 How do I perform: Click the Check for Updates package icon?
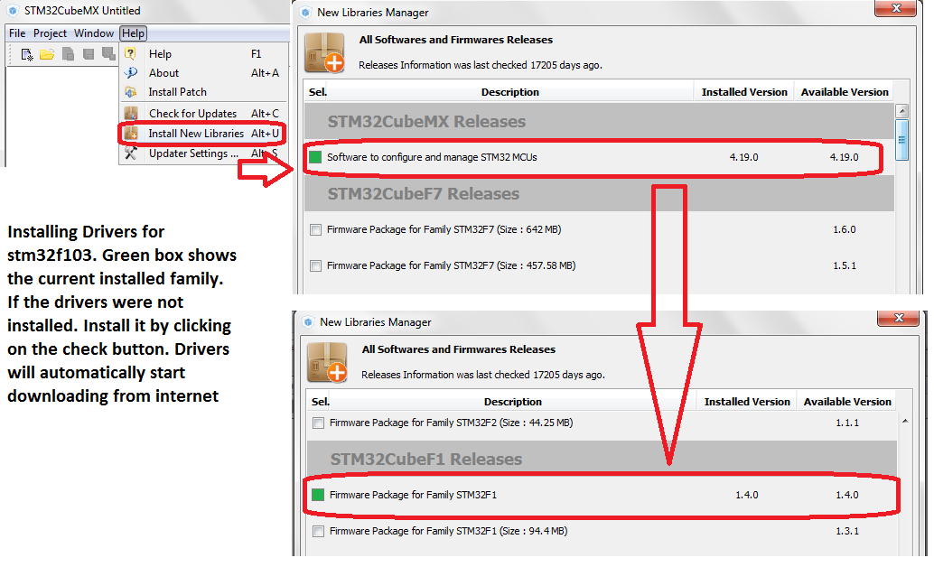click(131, 114)
